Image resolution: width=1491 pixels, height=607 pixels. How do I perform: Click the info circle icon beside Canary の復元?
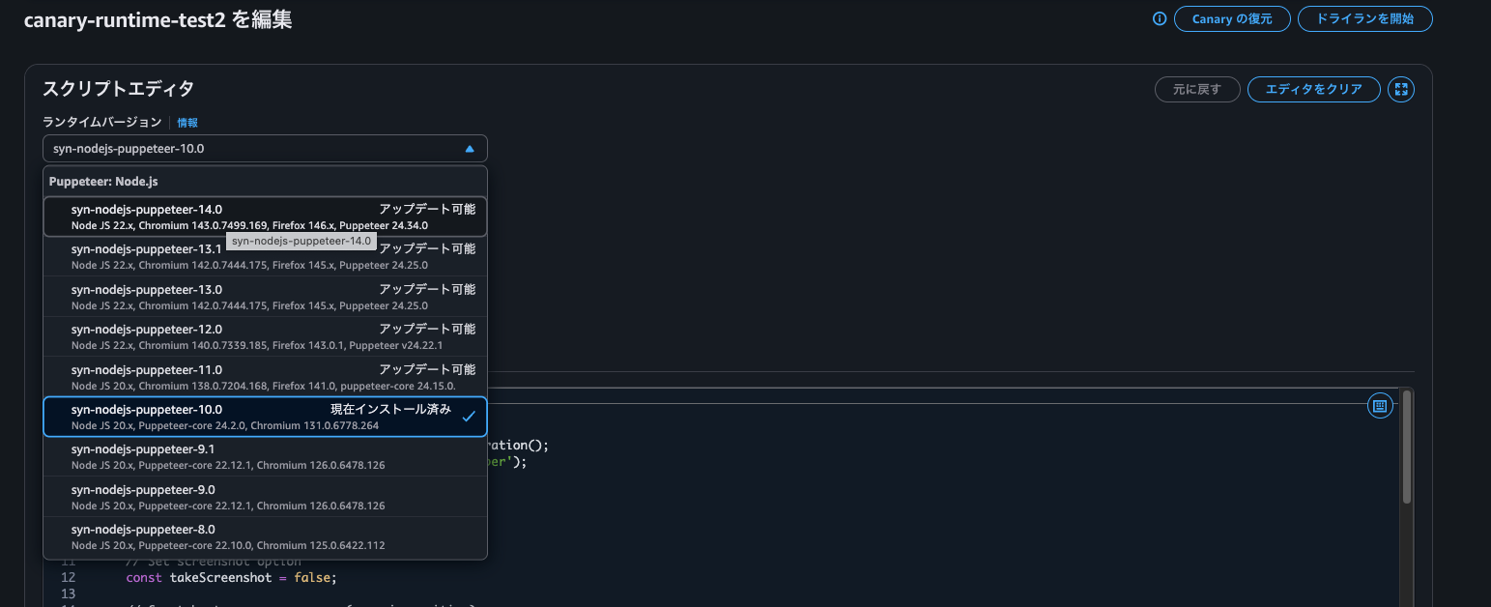pyautogui.click(x=1160, y=19)
